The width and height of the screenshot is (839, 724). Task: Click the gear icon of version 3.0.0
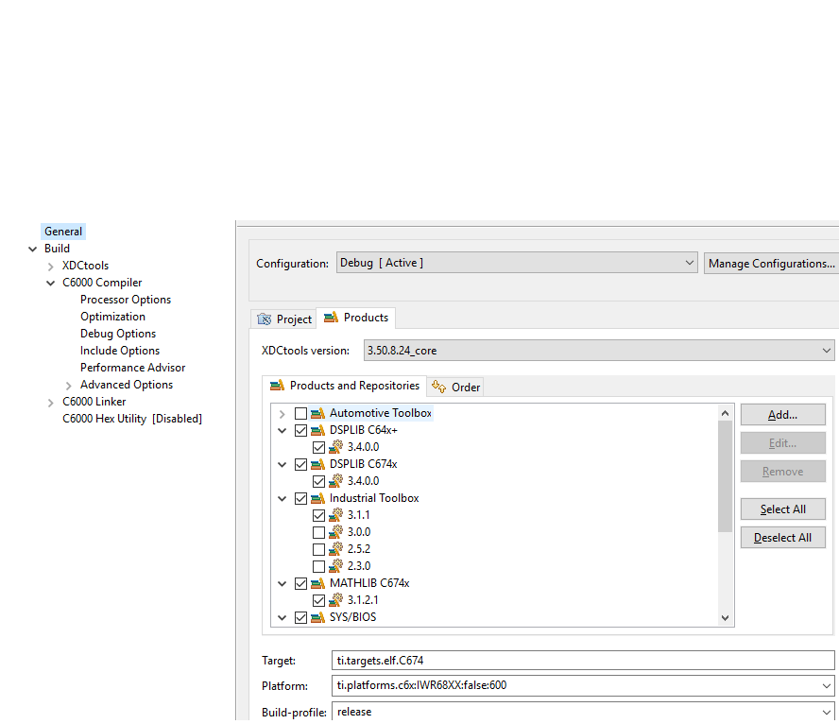[335, 532]
